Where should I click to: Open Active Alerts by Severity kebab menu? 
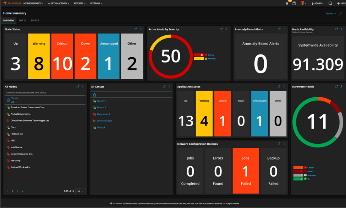[x=226, y=29]
